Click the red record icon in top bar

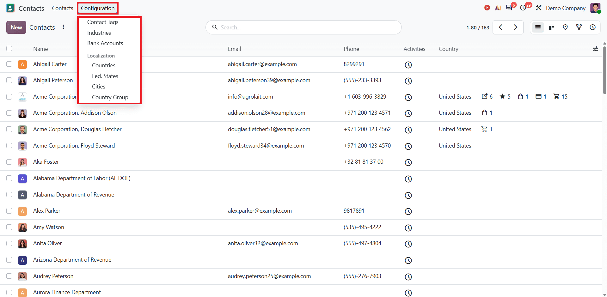pos(487,8)
